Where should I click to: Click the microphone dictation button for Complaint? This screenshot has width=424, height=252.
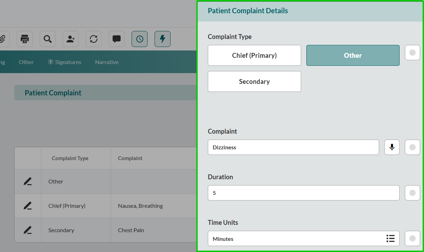(x=392, y=147)
